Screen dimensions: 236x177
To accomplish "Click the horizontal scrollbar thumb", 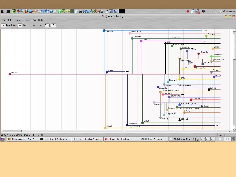I will (x=125, y=131).
